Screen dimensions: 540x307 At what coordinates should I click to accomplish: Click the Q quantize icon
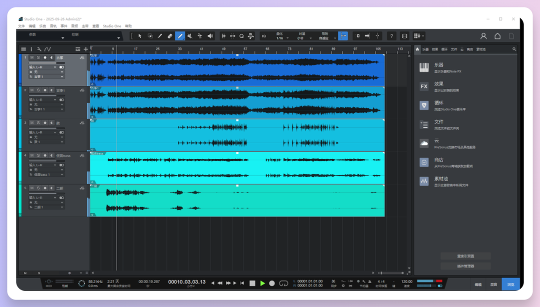242,36
